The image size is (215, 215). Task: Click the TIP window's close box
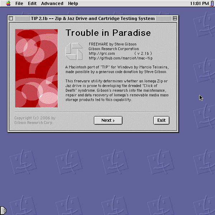11,18
